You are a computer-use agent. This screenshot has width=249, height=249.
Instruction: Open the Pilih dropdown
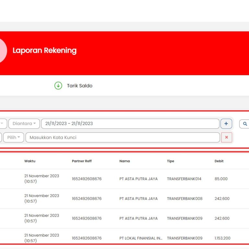(x=14, y=137)
